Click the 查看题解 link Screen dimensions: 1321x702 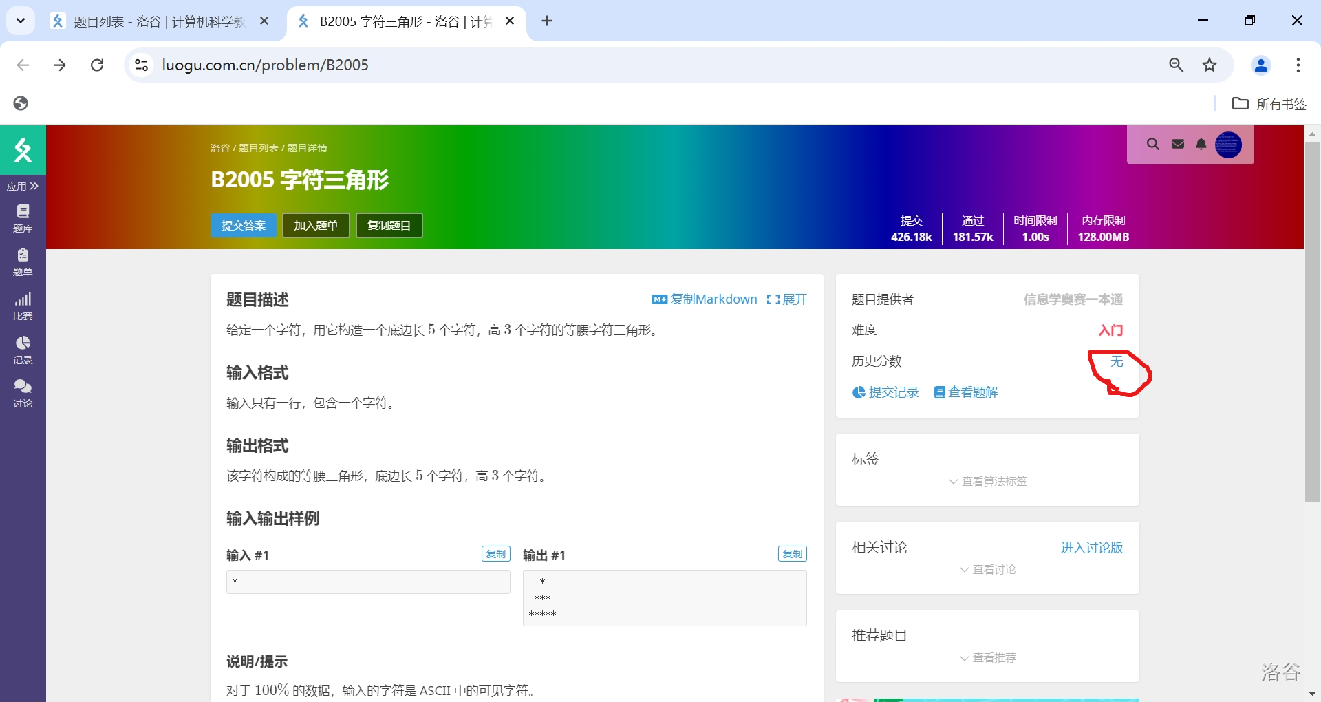click(965, 392)
